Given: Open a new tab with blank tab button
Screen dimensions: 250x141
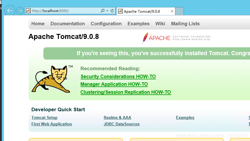Looking at the screenshot, I should pos(179,11).
